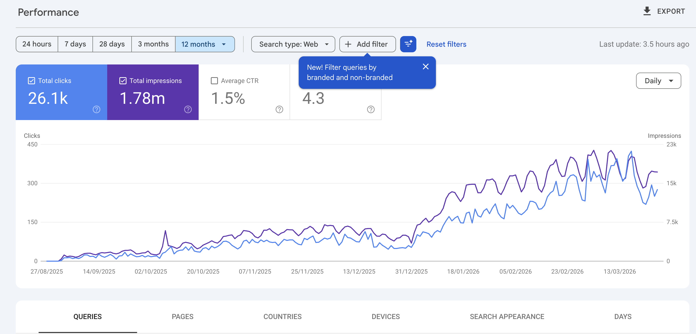Uncheck the Total clicks checkbox

[31, 81]
